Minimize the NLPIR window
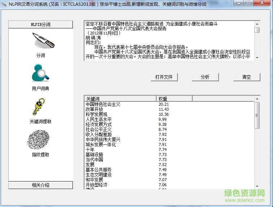The width and height of the screenshot is (273, 207). [239, 3]
